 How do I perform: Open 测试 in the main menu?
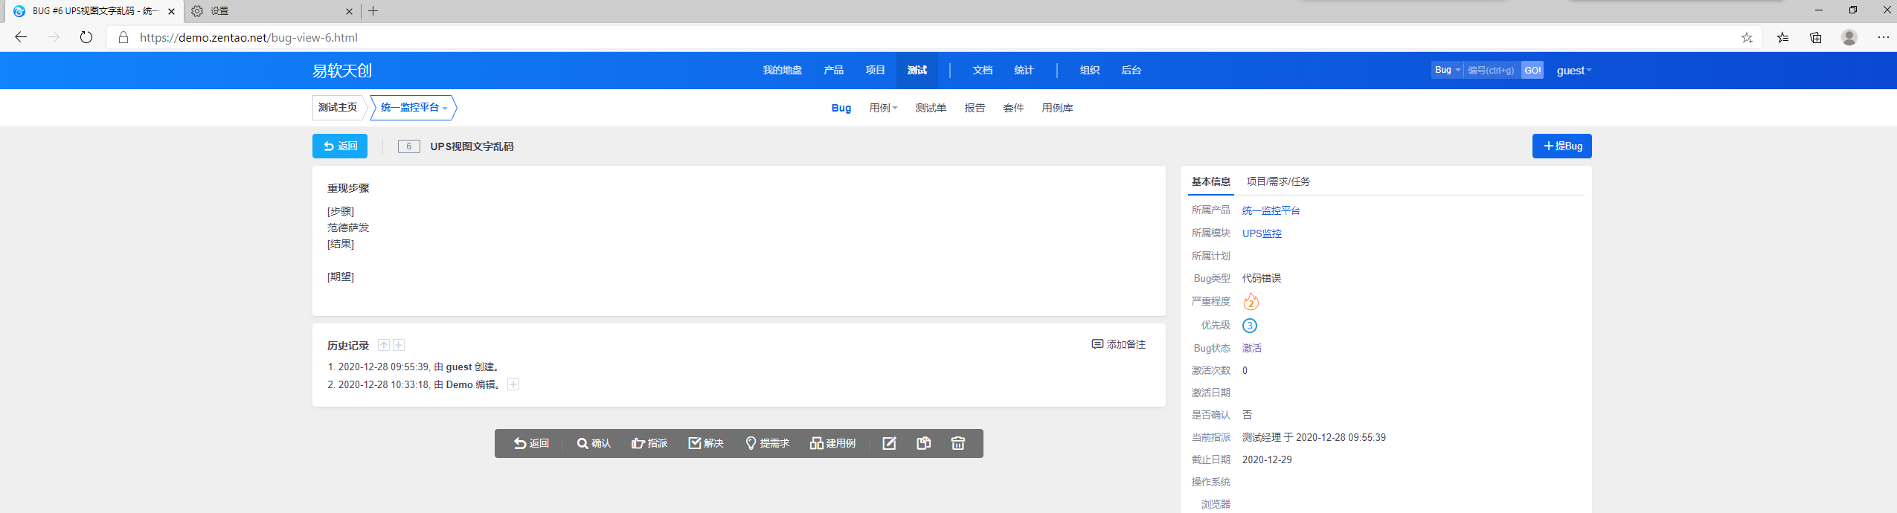[917, 71]
